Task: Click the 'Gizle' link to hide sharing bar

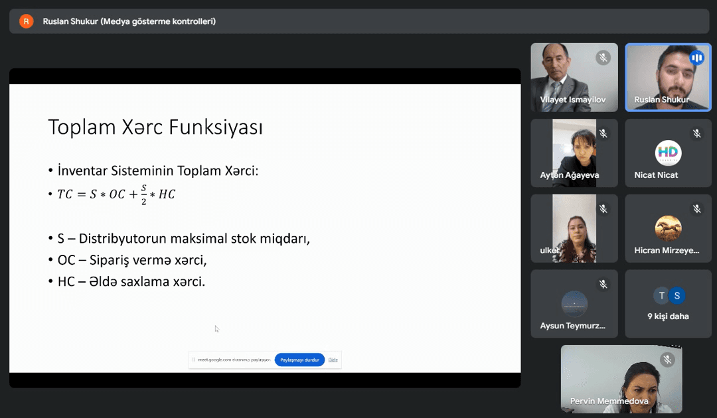Action: click(x=333, y=360)
